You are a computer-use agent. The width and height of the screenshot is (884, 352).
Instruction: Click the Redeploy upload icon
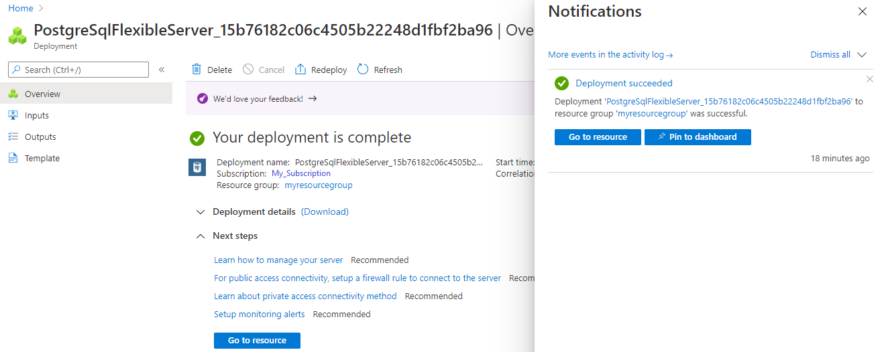pyautogui.click(x=300, y=70)
